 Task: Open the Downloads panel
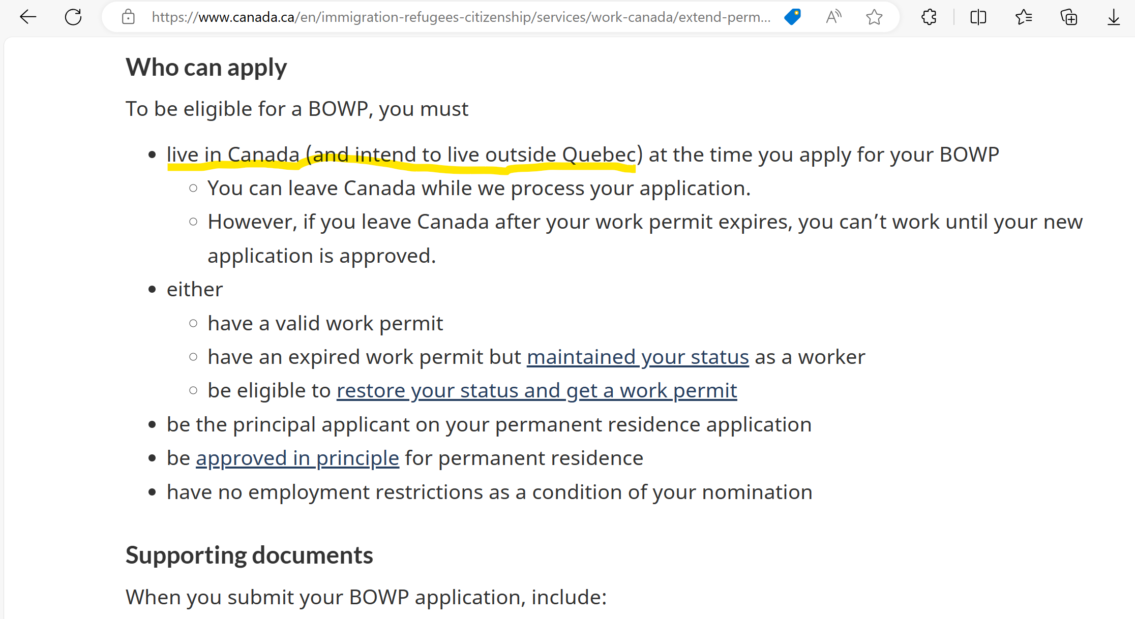[x=1113, y=17]
